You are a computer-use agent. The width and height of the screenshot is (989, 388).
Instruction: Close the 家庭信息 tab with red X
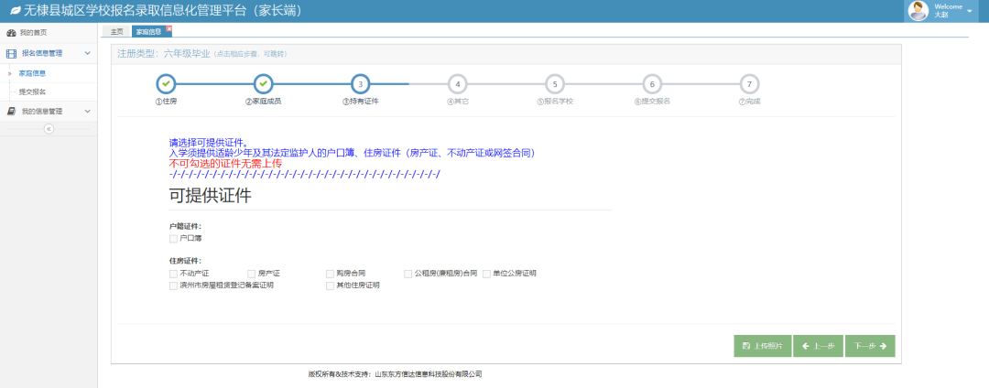(168, 28)
